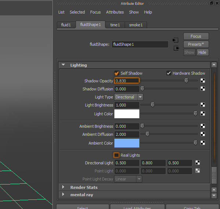Viewport: 220px width, 209px height.
Task: Click map button next to Light Brightness
Action: point(203,105)
